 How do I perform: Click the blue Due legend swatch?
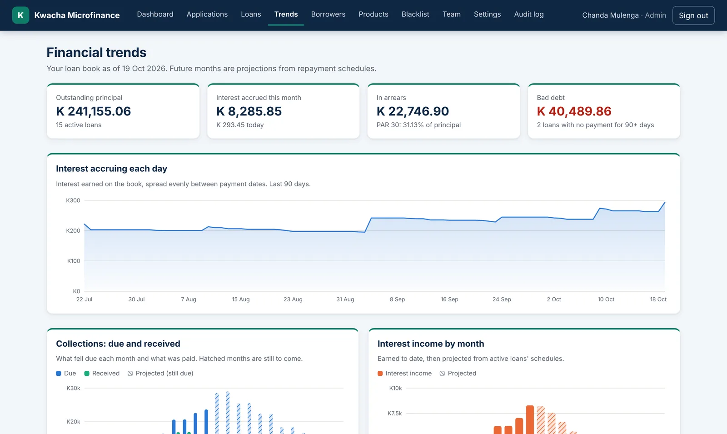pyautogui.click(x=59, y=374)
